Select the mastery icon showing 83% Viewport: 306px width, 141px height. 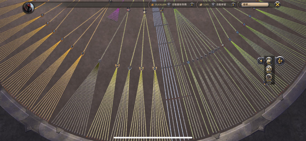pos(269,78)
